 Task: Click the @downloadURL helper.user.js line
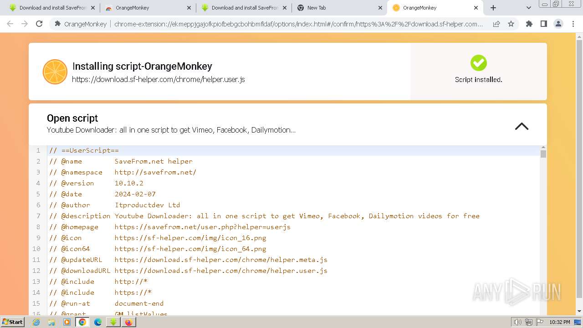coord(188,271)
